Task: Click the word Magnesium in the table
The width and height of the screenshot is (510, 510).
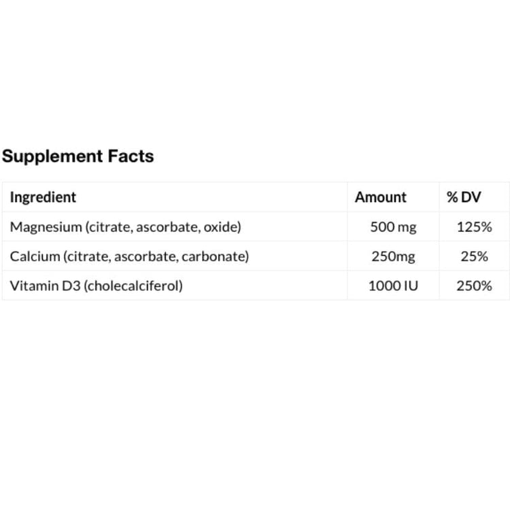Action: coord(45,227)
